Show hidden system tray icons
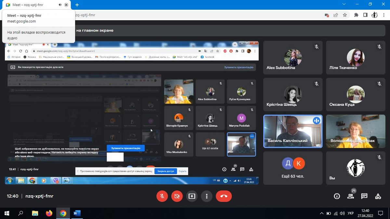The width and height of the screenshot is (390, 219). click(x=322, y=213)
